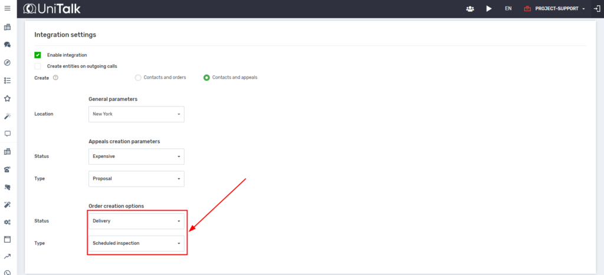Open the Type dropdown showing Proposal
Image resolution: width=604 pixels, height=275 pixels.
136,178
